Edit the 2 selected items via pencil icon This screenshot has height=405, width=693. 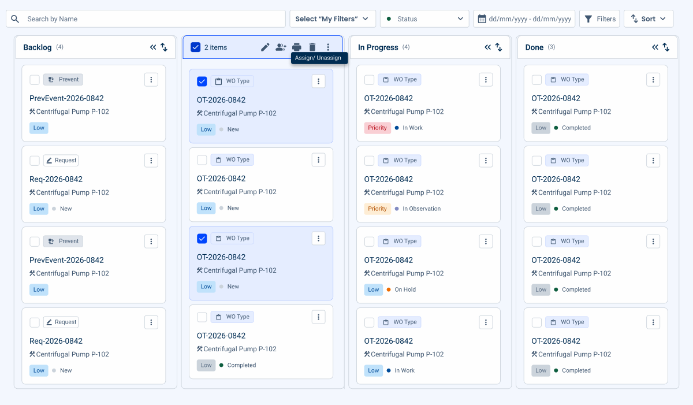[x=265, y=47]
